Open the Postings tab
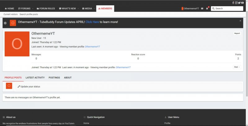Viewport: 248px width, 126px height. pos(54,77)
